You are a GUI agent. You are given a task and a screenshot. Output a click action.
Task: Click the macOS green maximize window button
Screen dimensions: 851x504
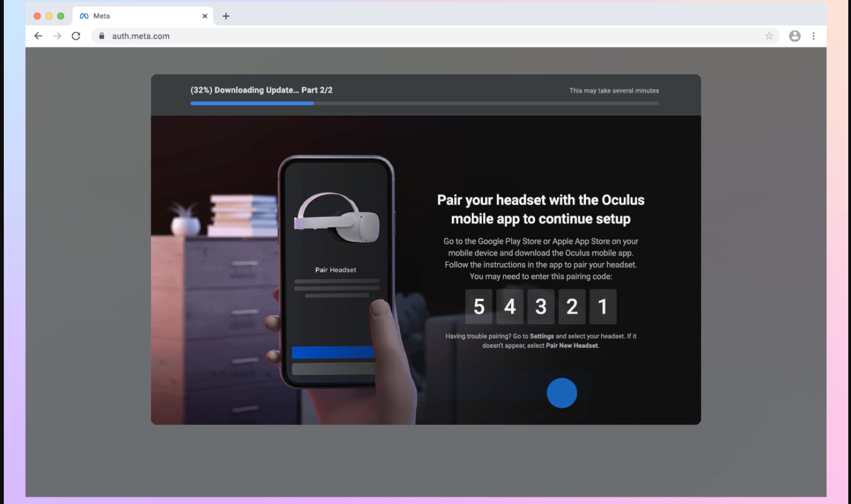61,16
